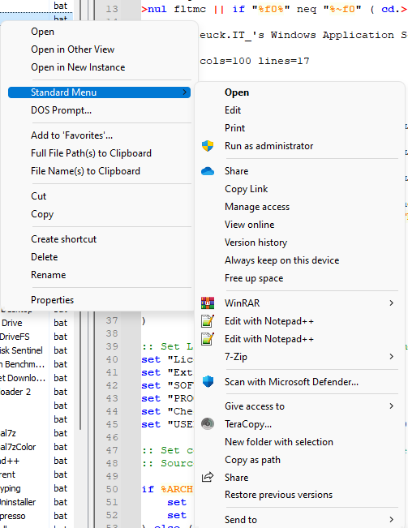Click line number 39 in the editor
This screenshot has height=528, width=408.
(x=112, y=346)
